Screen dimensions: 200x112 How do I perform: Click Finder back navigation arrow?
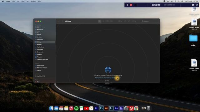point(59,21)
